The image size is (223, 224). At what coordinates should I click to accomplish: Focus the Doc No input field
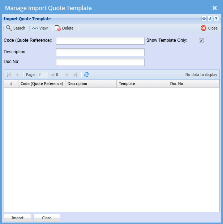tap(100, 62)
